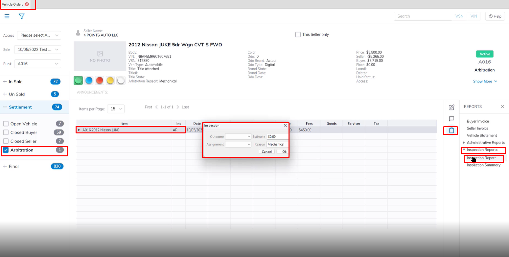Open the comments speech bubble icon
Image resolution: width=509 pixels, height=257 pixels.
tap(451, 119)
